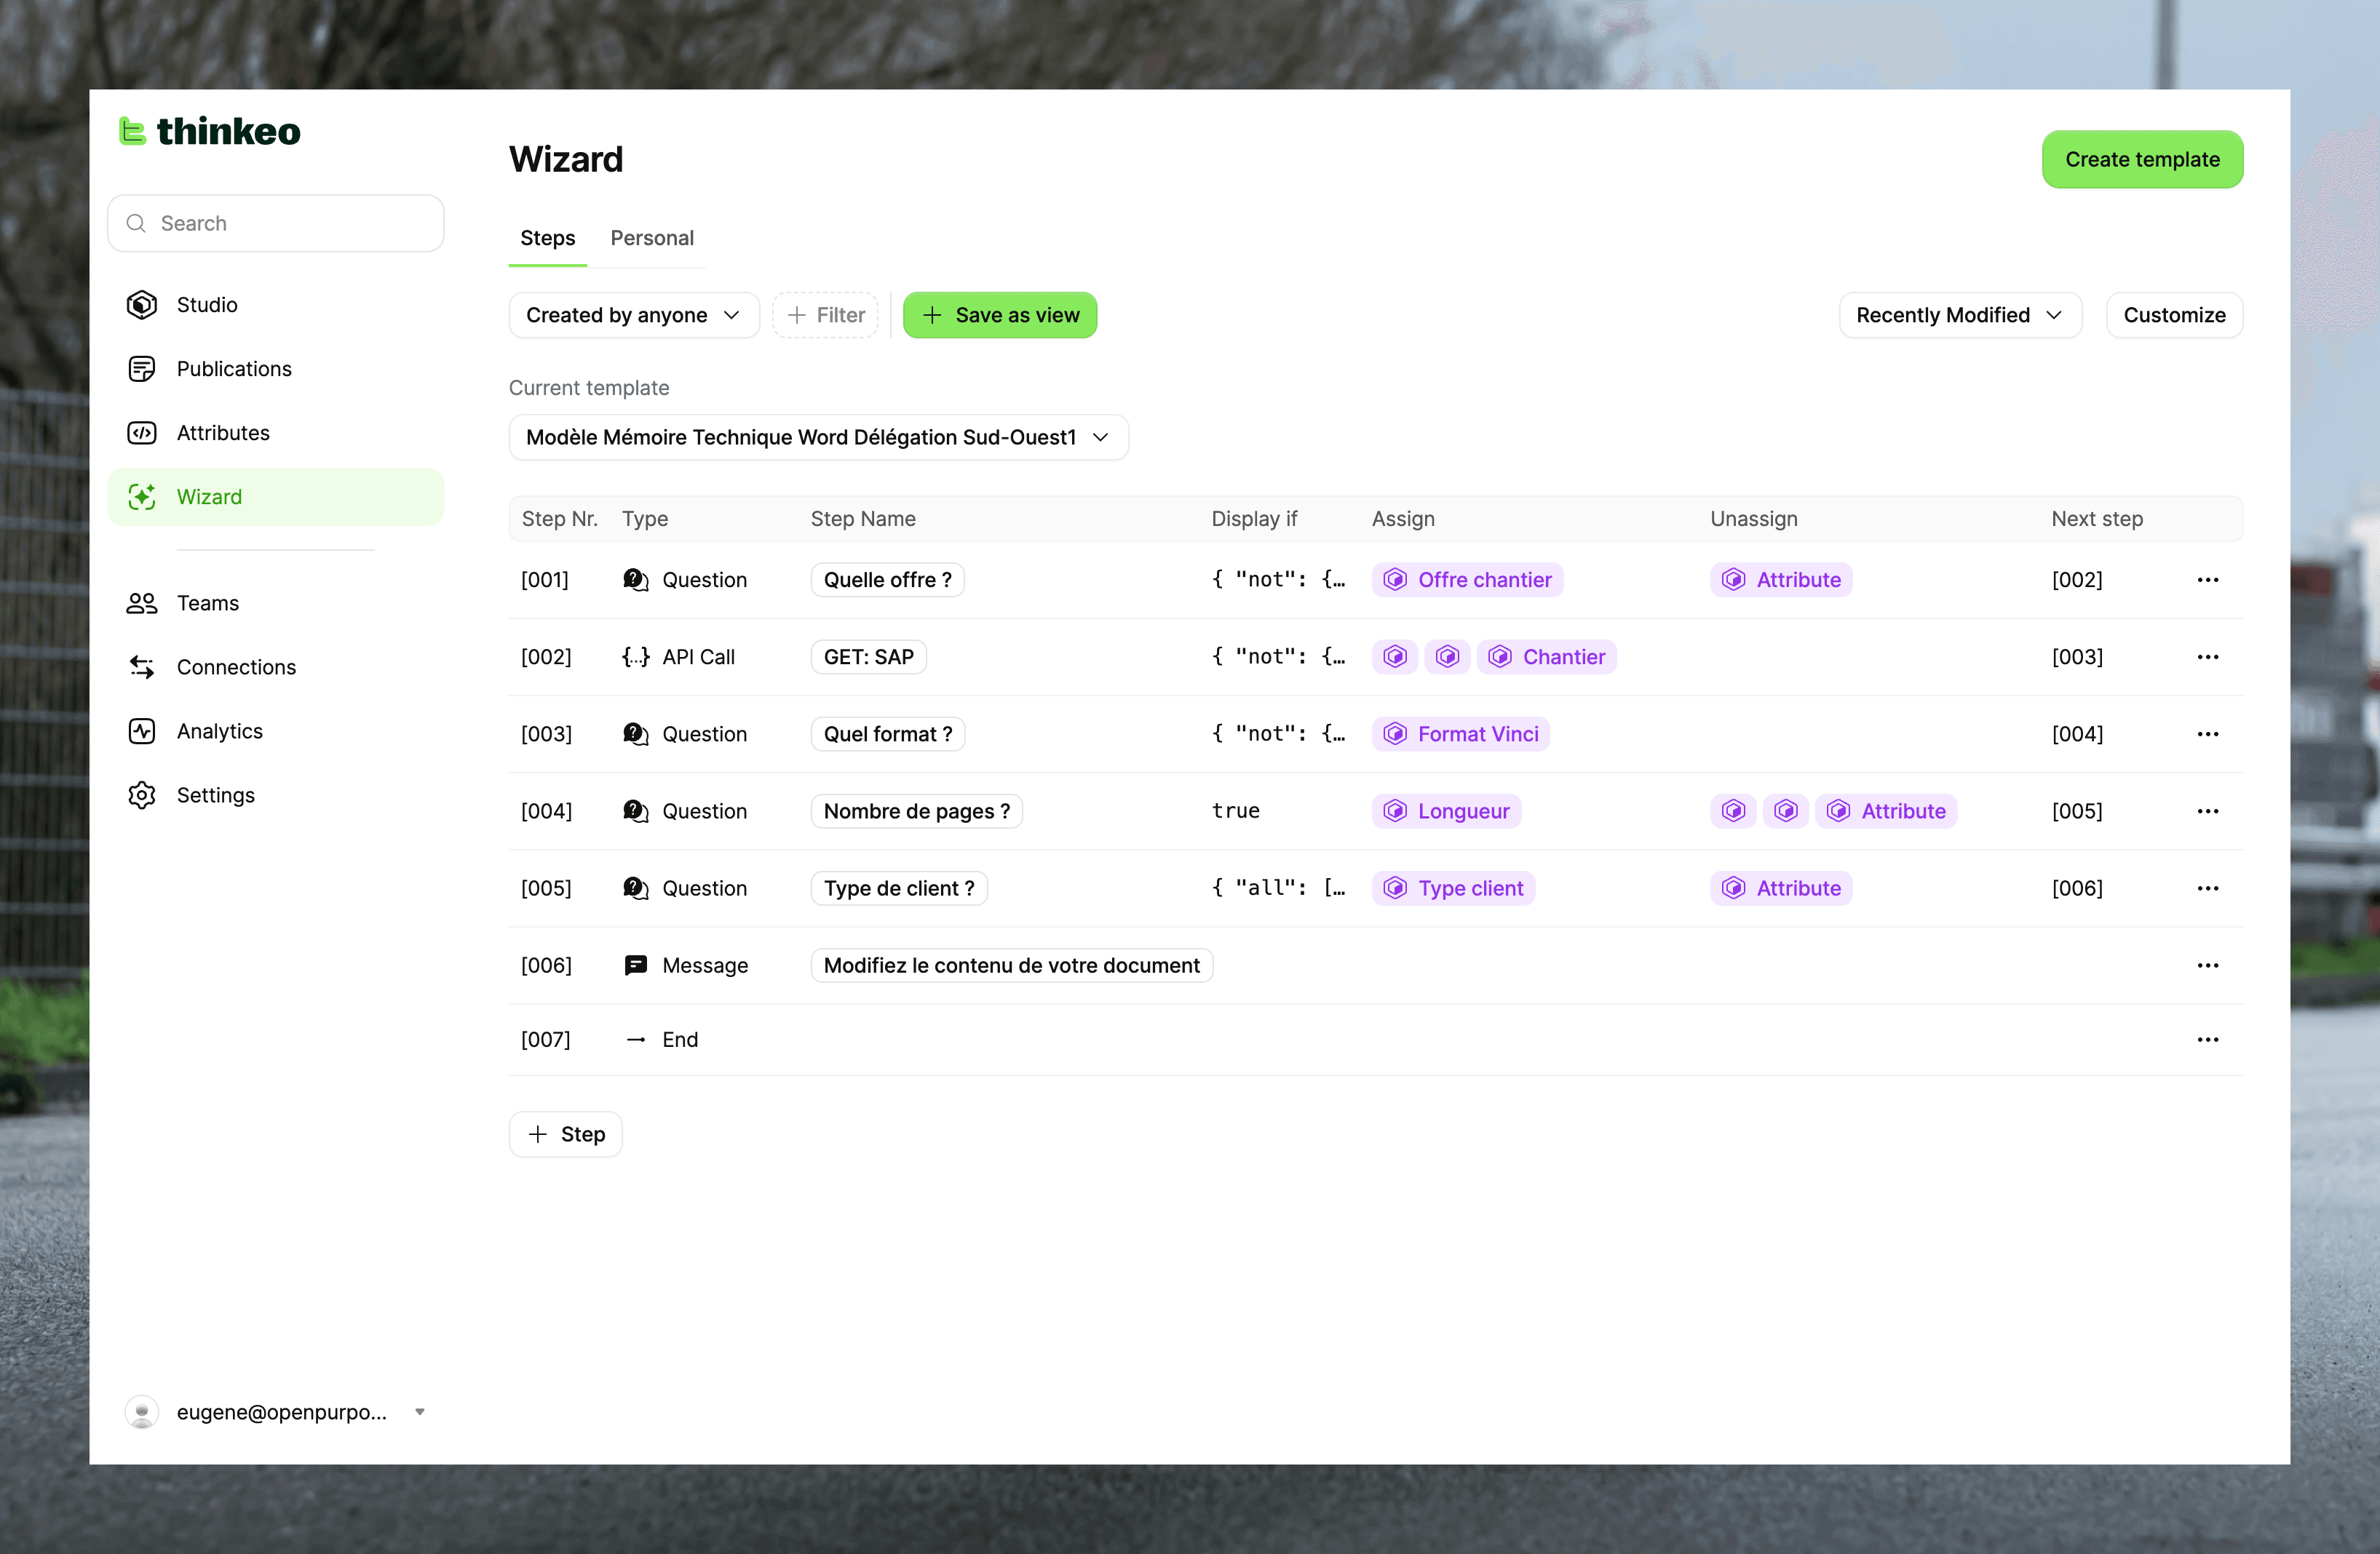Click the Create template button
Screen dimensions: 2380x1554
(2141, 159)
